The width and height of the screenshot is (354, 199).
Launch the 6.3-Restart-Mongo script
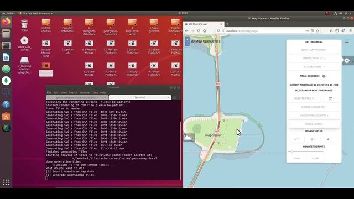89,47
